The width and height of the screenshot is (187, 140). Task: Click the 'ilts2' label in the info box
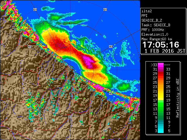pos(147,11)
